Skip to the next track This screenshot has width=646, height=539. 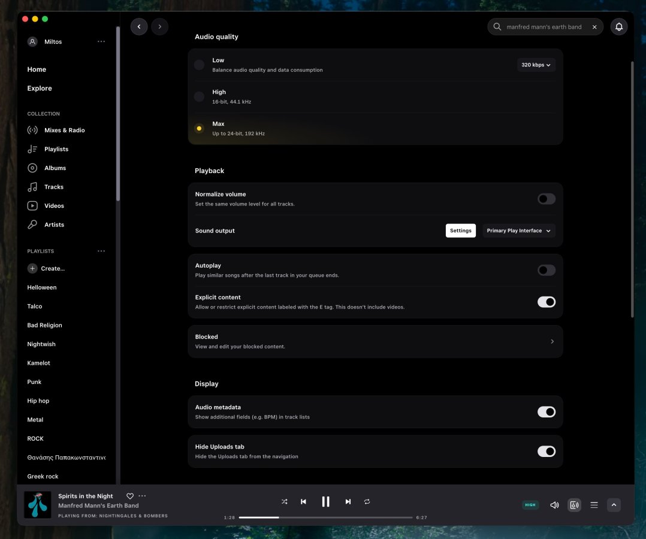(348, 502)
